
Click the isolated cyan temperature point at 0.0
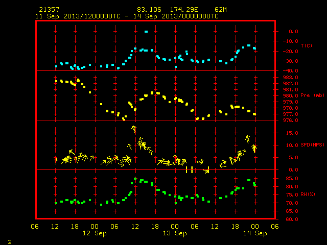146,32
